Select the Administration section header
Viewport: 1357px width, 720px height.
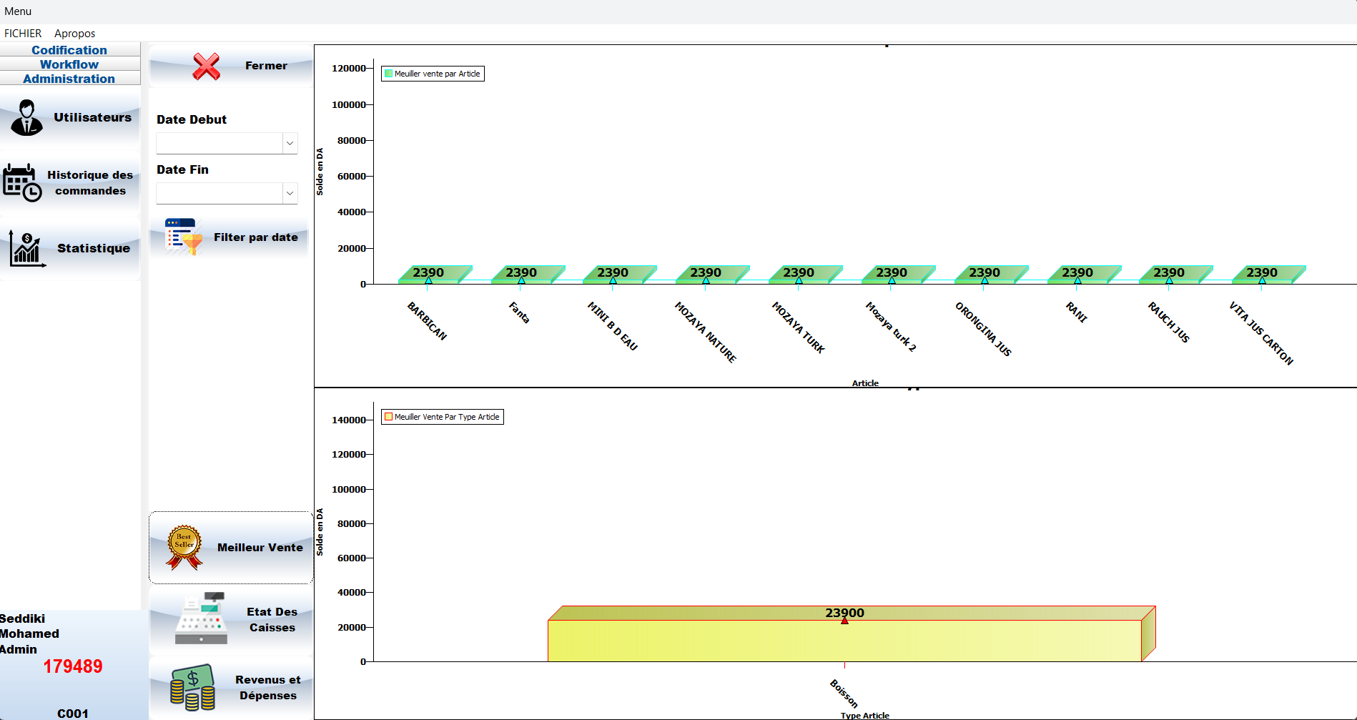coord(69,79)
